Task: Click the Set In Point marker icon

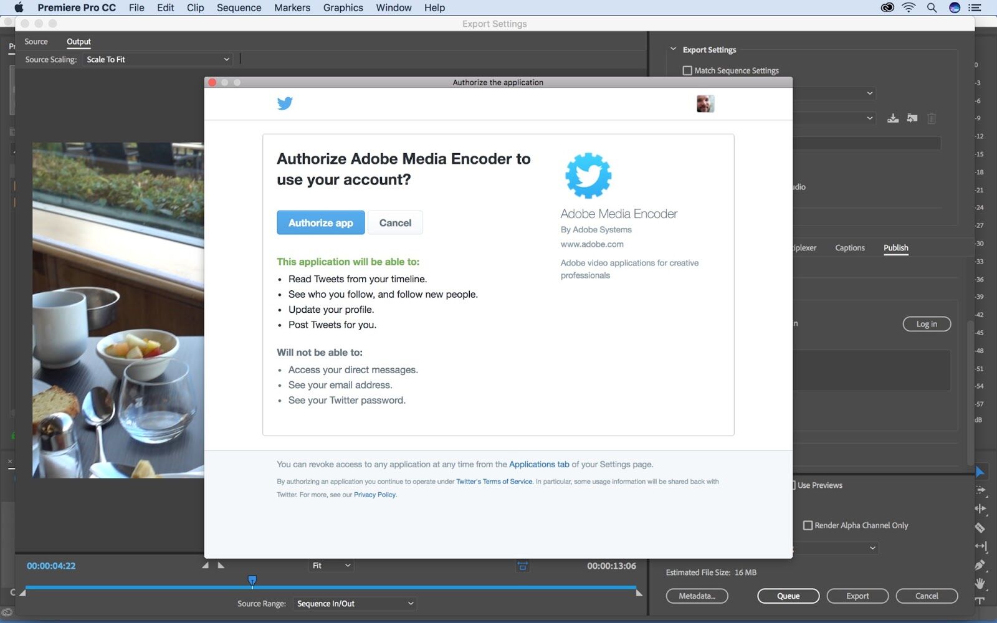Action: pos(206,565)
